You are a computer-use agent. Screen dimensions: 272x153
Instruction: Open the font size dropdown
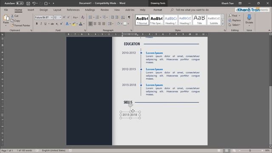[60, 17]
